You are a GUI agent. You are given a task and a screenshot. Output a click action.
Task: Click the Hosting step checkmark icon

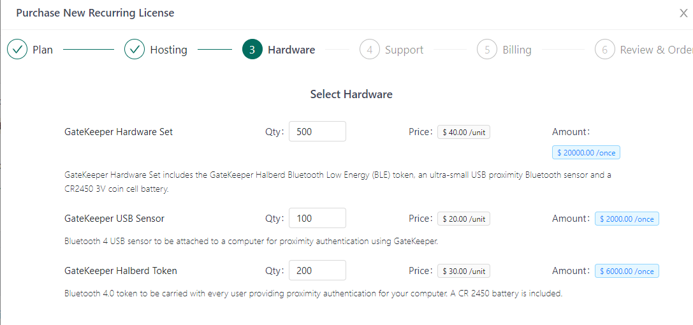[x=135, y=50]
